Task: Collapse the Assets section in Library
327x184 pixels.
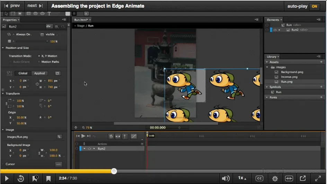Action: (x=267, y=62)
